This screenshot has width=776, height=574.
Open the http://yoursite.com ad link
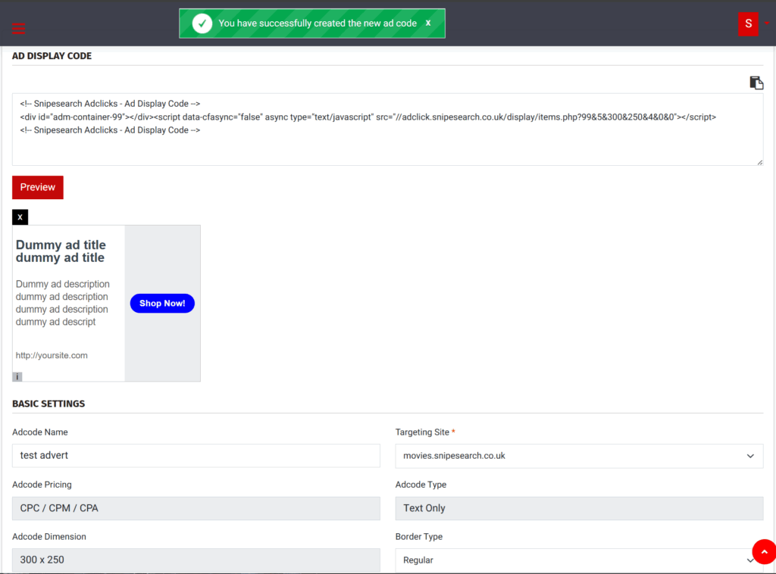(x=52, y=355)
